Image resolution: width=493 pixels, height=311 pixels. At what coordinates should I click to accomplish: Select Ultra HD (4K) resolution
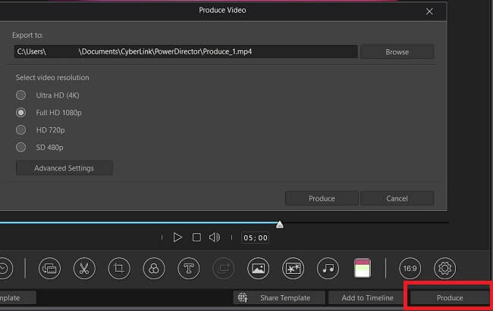click(20, 95)
